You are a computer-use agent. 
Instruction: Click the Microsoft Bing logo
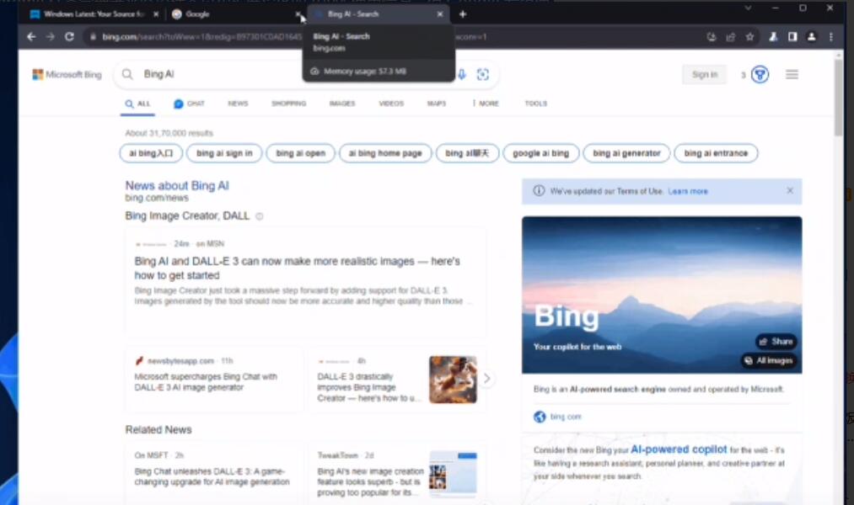tap(67, 74)
